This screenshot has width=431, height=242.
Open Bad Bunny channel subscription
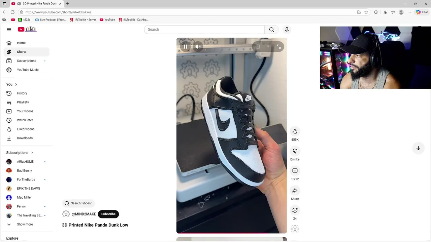point(27,171)
